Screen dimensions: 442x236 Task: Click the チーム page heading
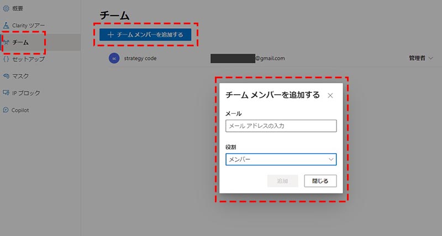pos(114,16)
